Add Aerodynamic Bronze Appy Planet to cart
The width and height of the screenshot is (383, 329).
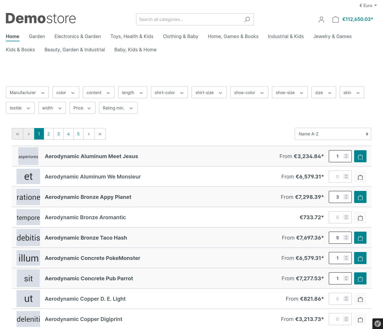pos(360,197)
